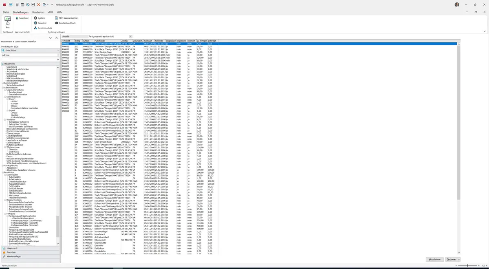Open the Hauptmenü panel button at bottom

[x=30, y=248]
